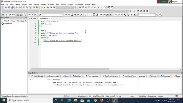Create a new file with toolbar icon

click(3, 7)
